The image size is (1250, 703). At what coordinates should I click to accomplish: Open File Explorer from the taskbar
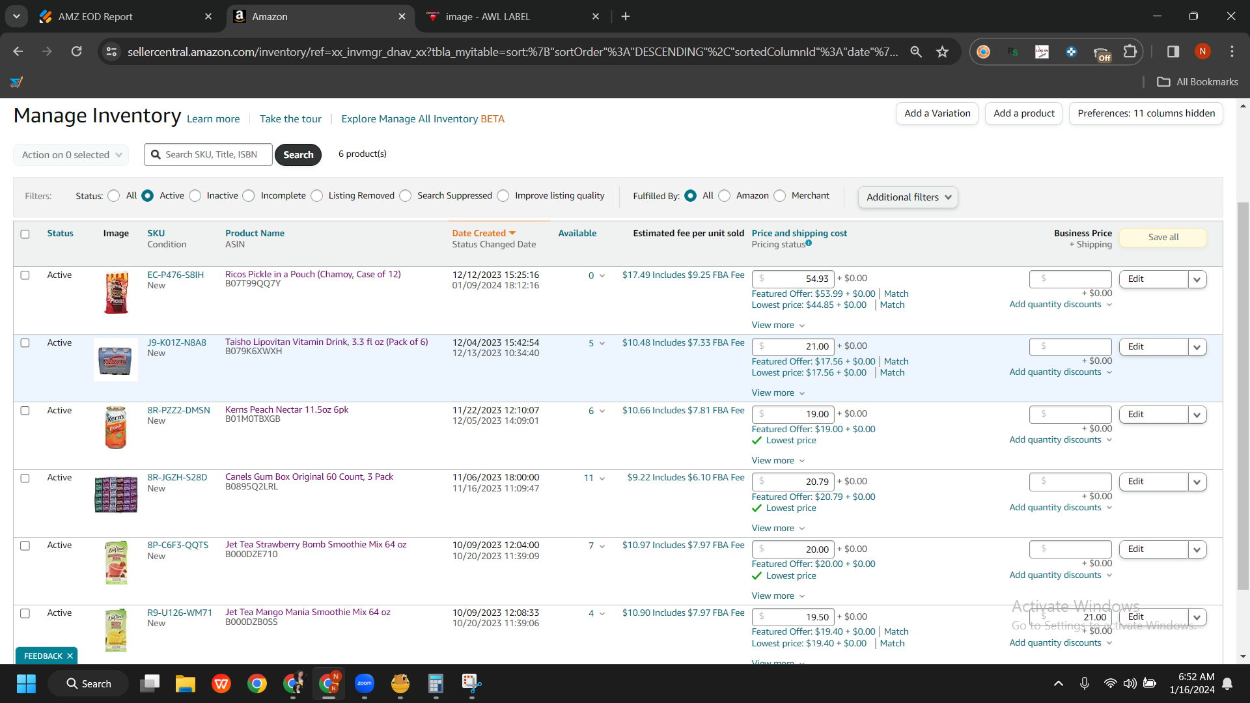coord(186,683)
